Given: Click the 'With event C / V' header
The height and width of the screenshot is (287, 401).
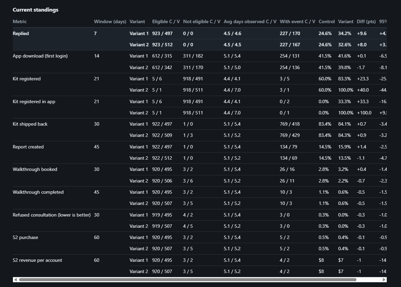Looking at the screenshot, I should coord(297,21).
